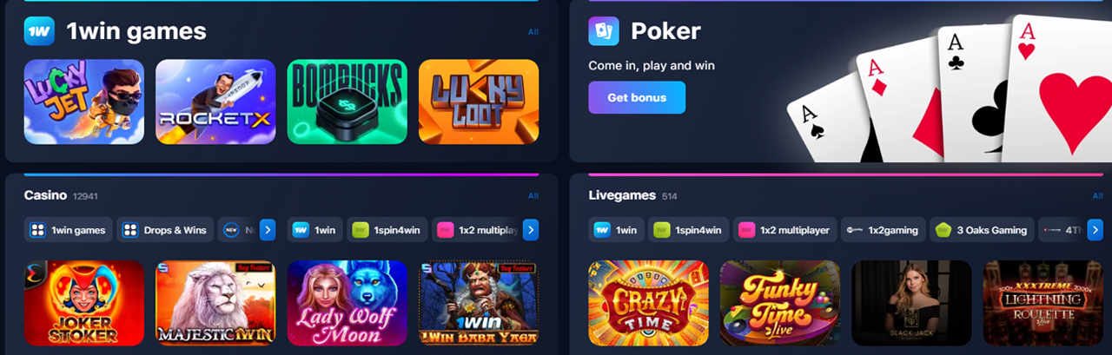Select the 1win games Casino category

(69, 230)
